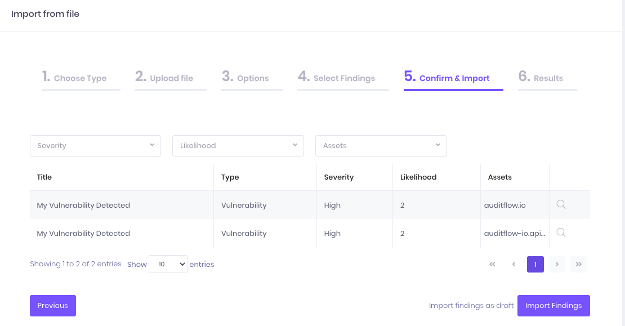View details of the auditflow.io finding
Screen dimensions: 625x326
point(561,204)
